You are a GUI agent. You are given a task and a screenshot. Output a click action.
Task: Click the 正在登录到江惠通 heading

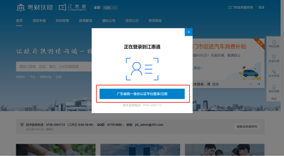(142, 47)
